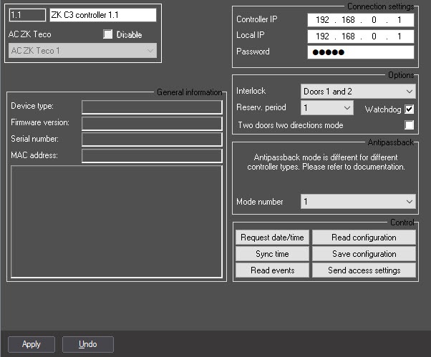Enable the Disable checkbox
This screenshot has height=357, width=431.
tap(108, 34)
